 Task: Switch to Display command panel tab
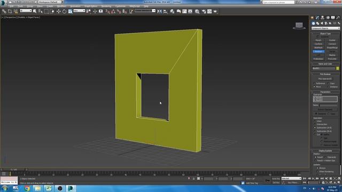click(x=333, y=18)
